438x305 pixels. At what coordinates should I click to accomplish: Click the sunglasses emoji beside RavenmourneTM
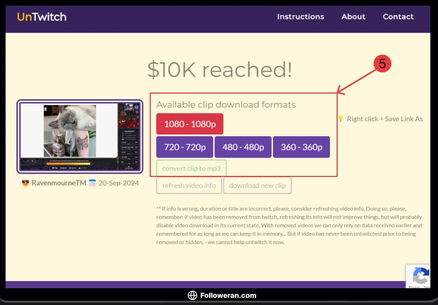pos(25,183)
